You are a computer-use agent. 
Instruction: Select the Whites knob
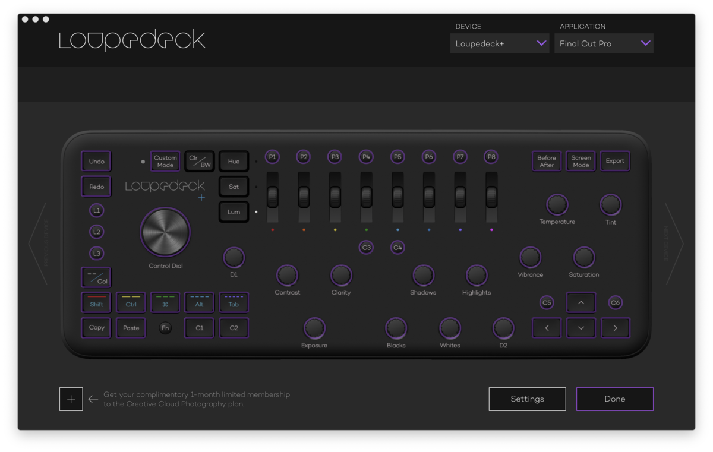450,328
